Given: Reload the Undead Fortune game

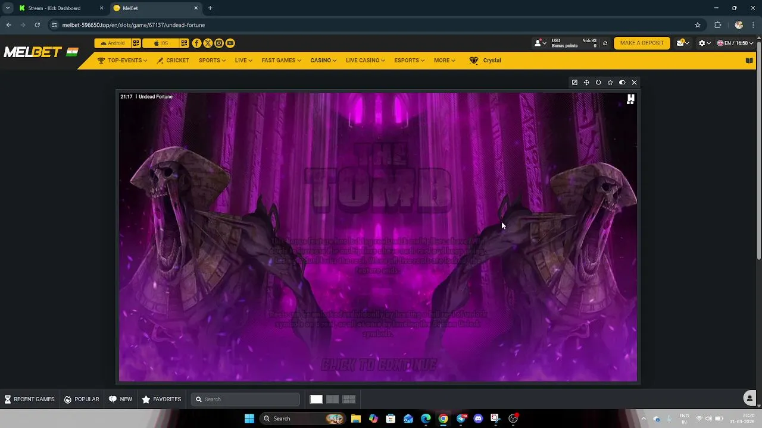Looking at the screenshot, I should tap(598, 83).
